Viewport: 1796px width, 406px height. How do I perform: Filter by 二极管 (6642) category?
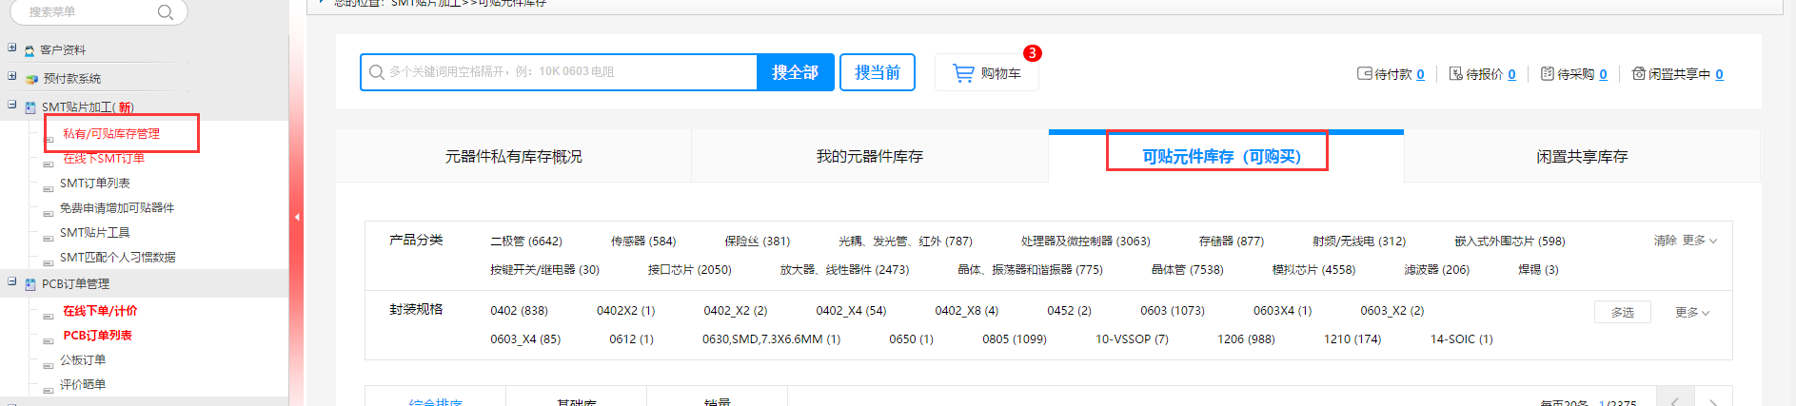525,242
